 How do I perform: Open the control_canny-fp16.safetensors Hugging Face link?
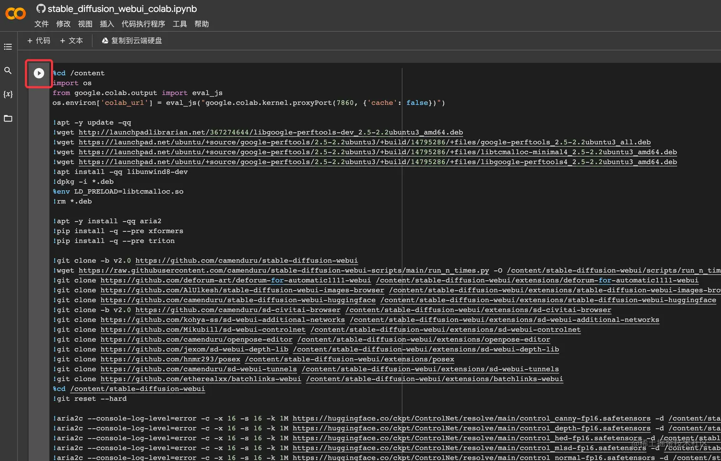472,419
